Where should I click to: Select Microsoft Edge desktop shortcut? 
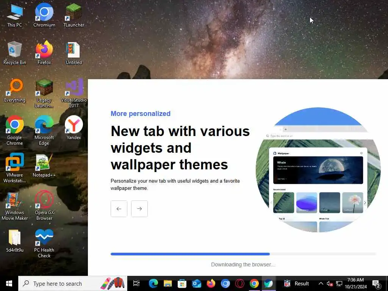tap(44, 130)
